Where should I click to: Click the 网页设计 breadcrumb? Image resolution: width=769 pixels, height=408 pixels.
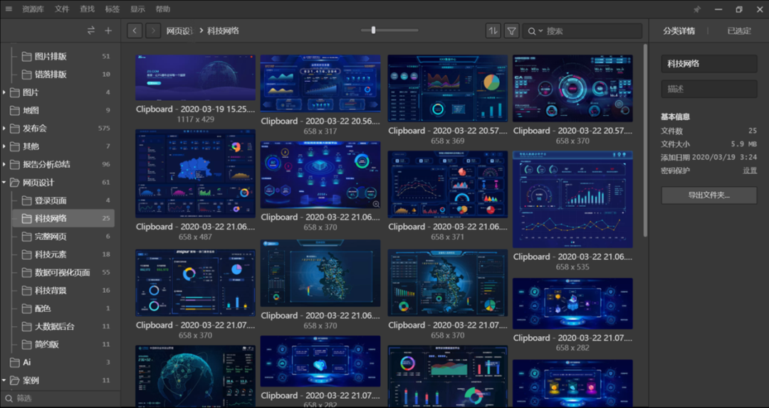click(180, 31)
